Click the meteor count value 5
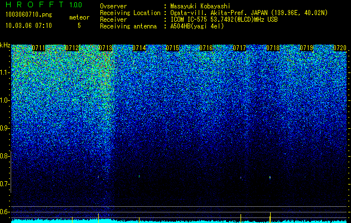Image resolution: width=351 pixels, height=223 pixels. coord(79,26)
